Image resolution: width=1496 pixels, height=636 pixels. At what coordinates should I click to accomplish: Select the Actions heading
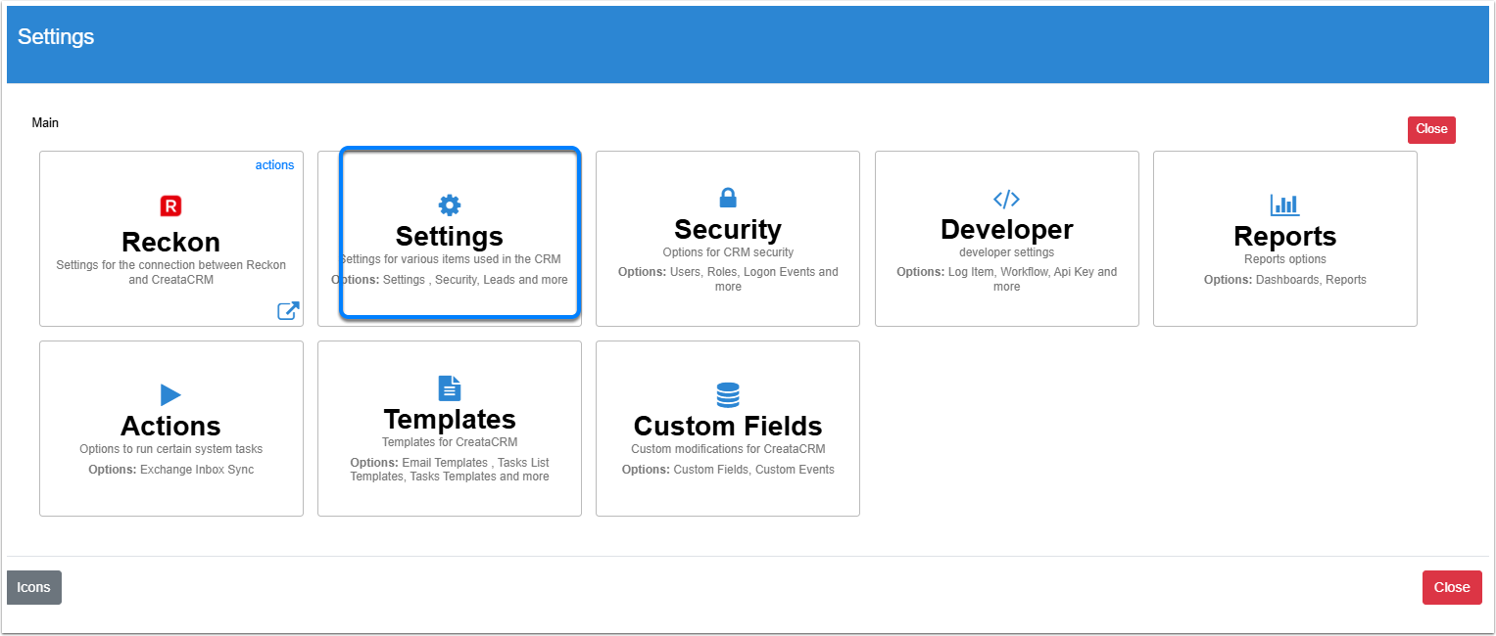(x=170, y=426)
